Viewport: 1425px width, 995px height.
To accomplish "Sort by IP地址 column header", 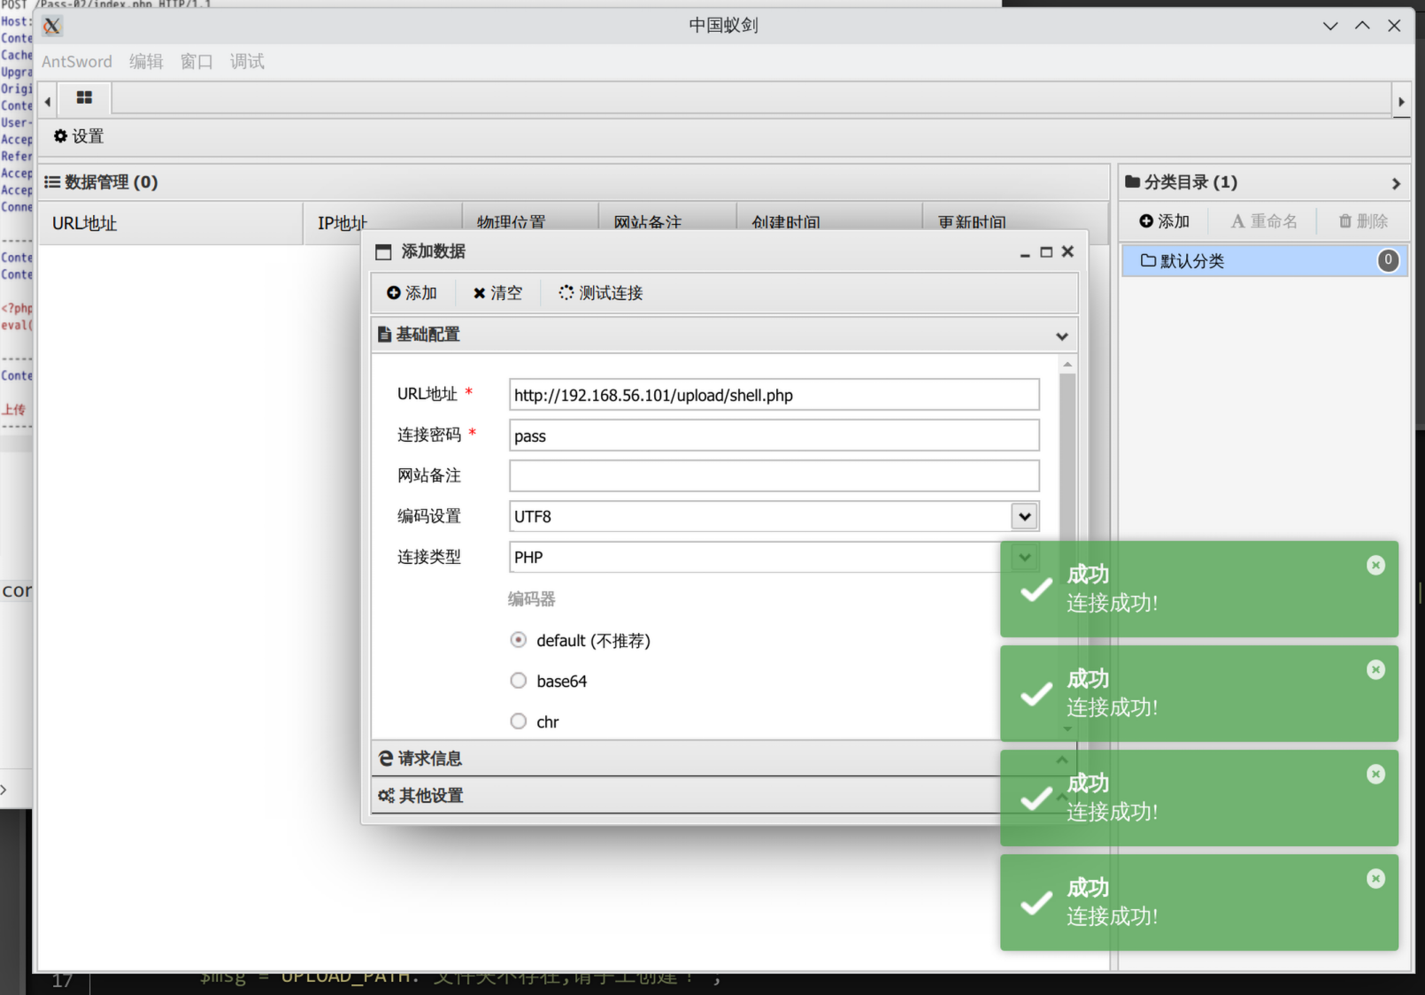I will (x=382, y=223).
